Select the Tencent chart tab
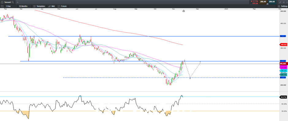This screenshot has height=121, width=288. click(7, 2)
